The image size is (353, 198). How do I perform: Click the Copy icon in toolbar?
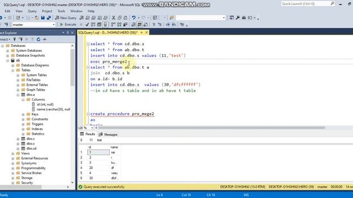[120, 18]
